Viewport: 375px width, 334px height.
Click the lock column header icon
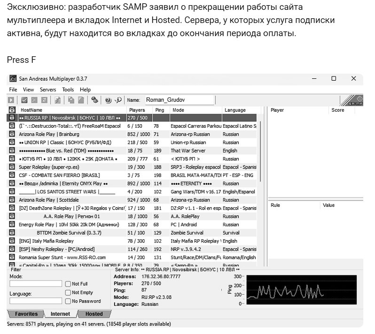tap(12, 110)
